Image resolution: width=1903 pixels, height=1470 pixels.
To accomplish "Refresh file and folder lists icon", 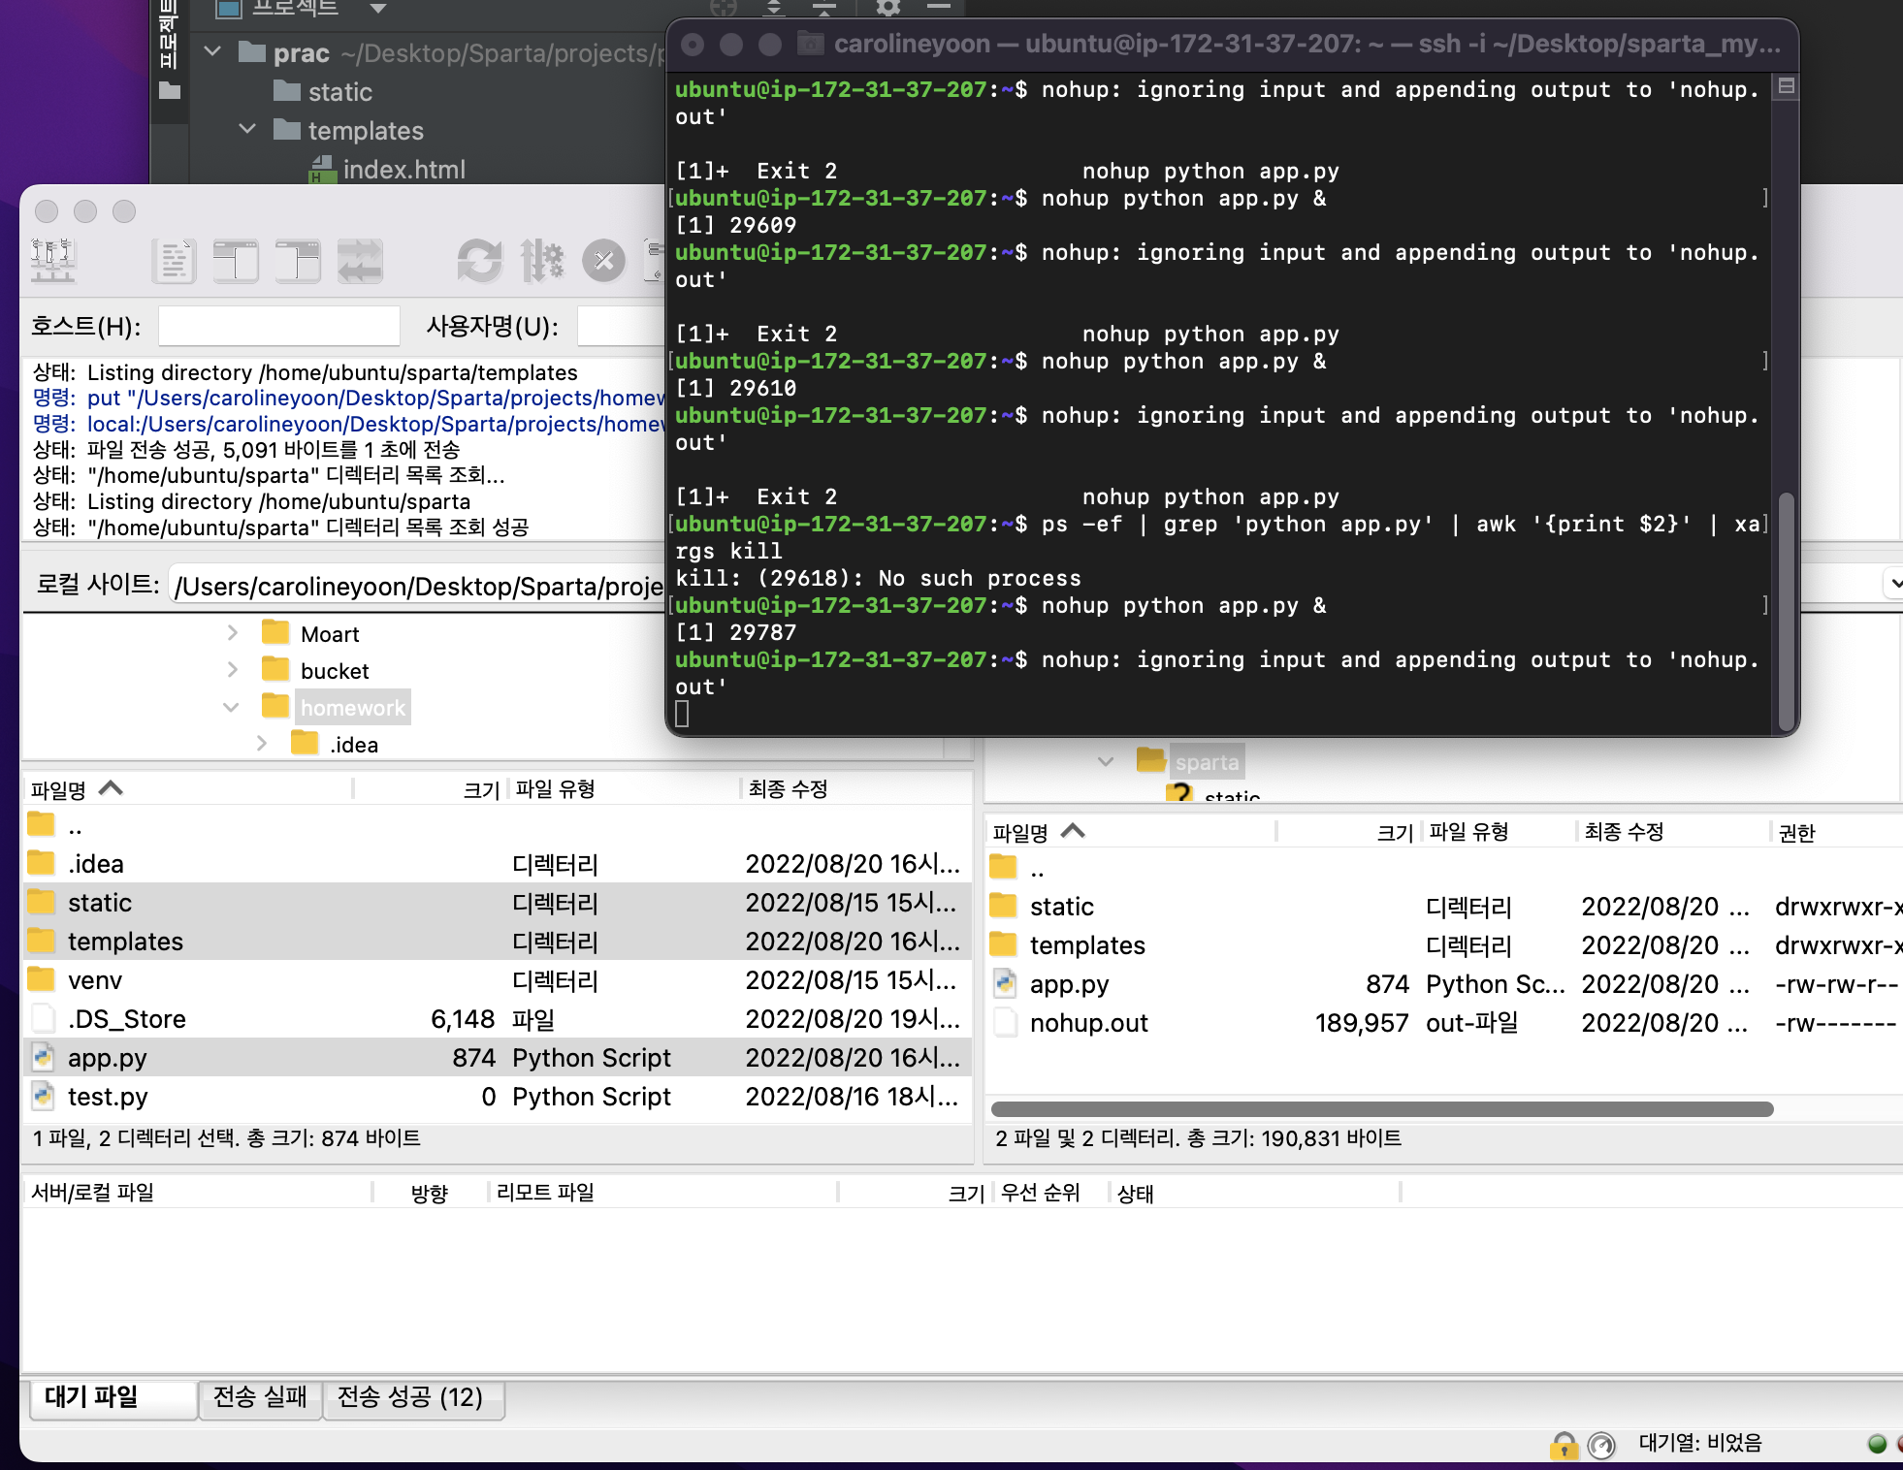I will (x=480, y=261).
